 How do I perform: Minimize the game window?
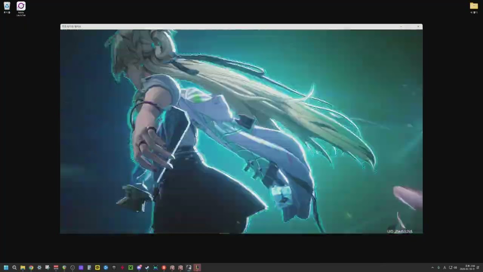[x=401, y=26]
